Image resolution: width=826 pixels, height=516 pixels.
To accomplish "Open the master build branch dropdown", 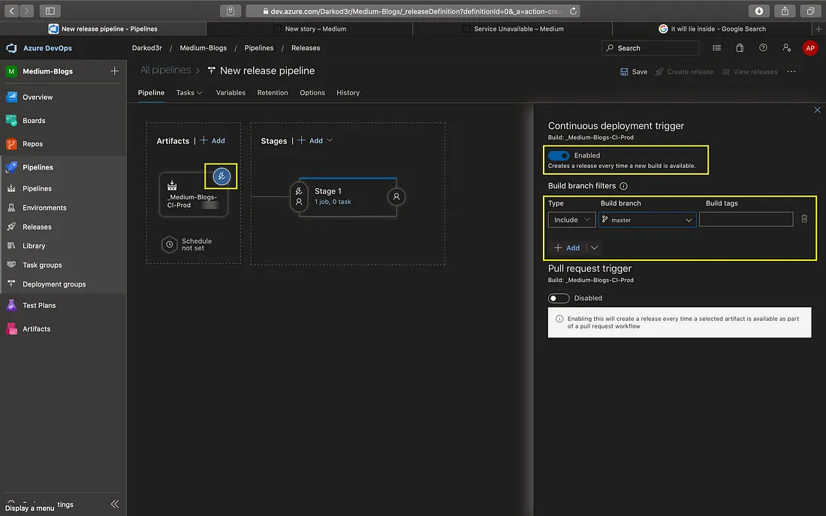I will click(647, 220).
